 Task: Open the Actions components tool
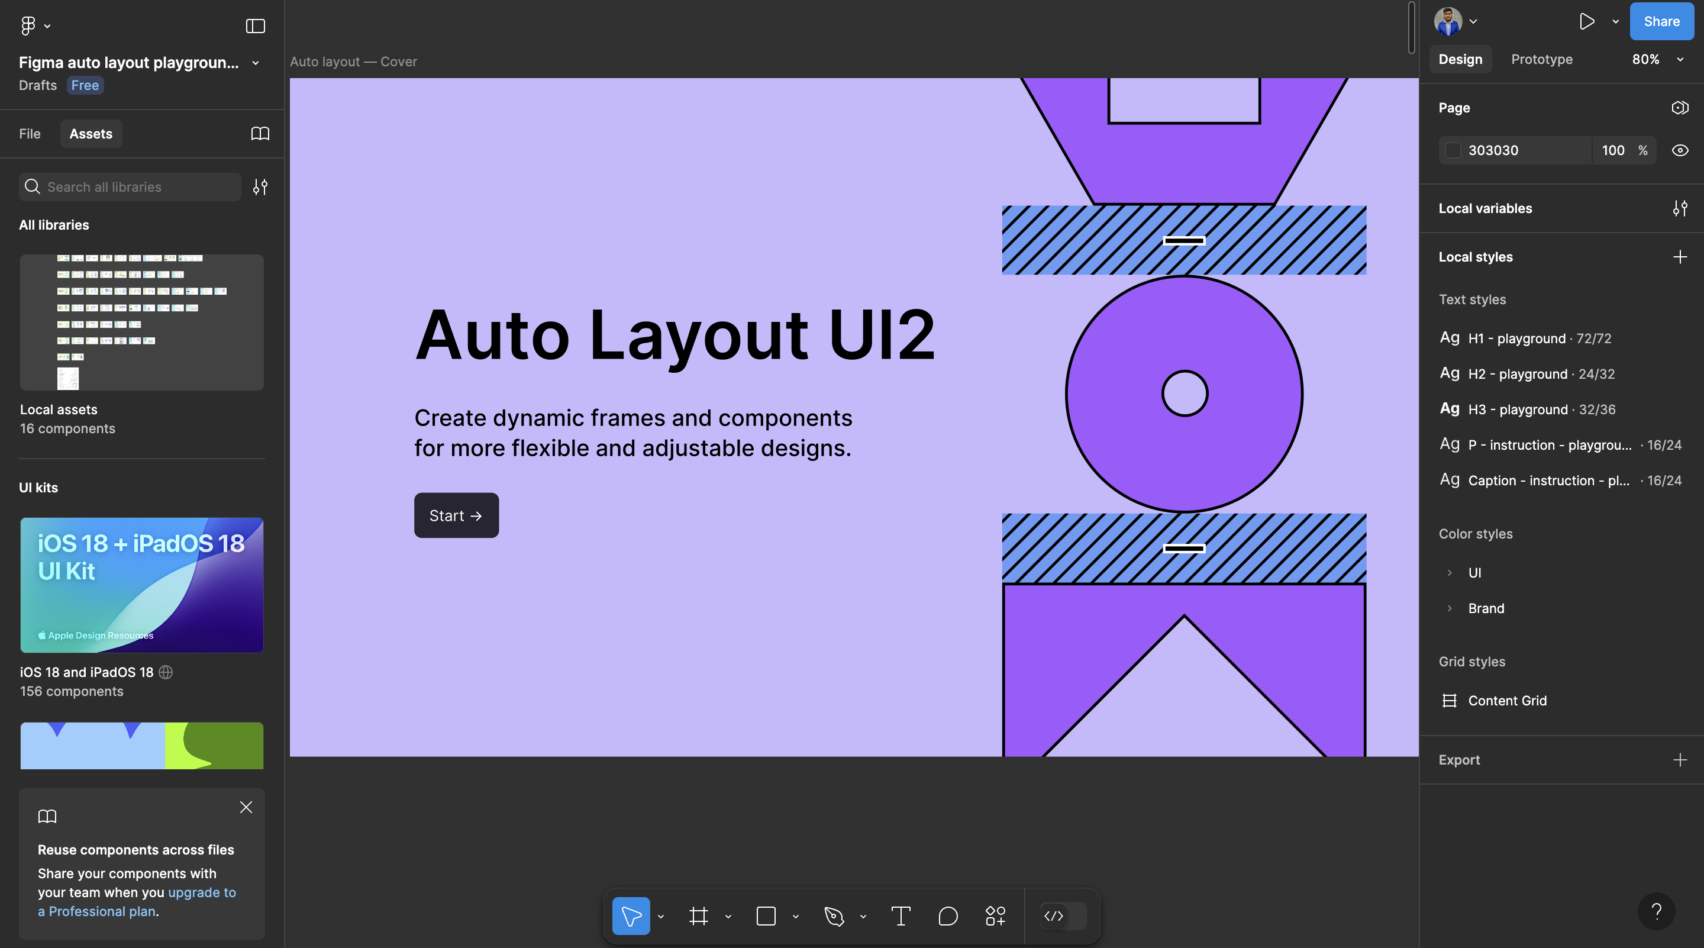click(995, 916)
